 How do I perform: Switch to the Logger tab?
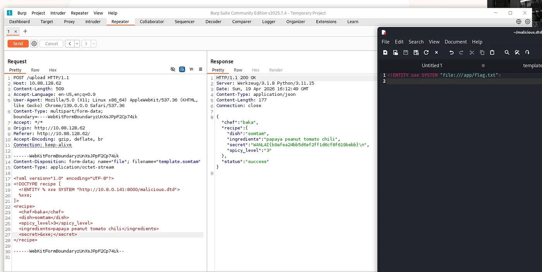click(x=269, y=22)
